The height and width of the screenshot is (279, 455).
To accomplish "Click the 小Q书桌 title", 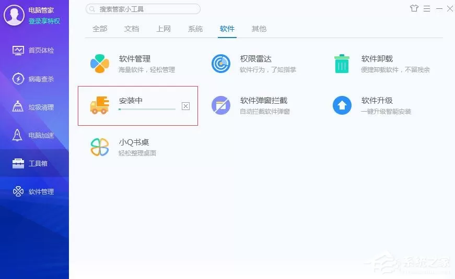I will (134, 142).
